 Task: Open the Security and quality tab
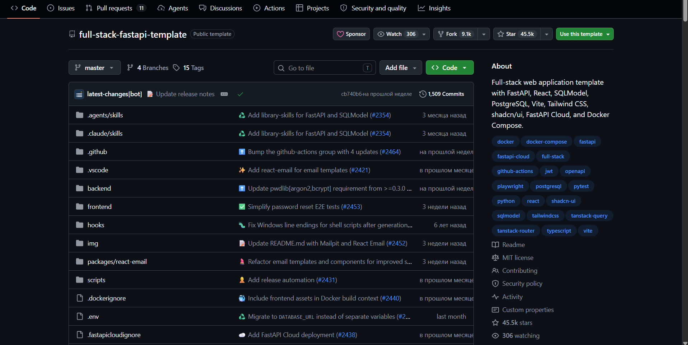point(373,8)
